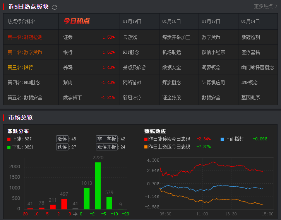Click the red 昨日涨停股今日表现 legend swatch
Image resolution: width=281 pixels, height=220 pixels.
pyautogui.click(x=146, y=139)
